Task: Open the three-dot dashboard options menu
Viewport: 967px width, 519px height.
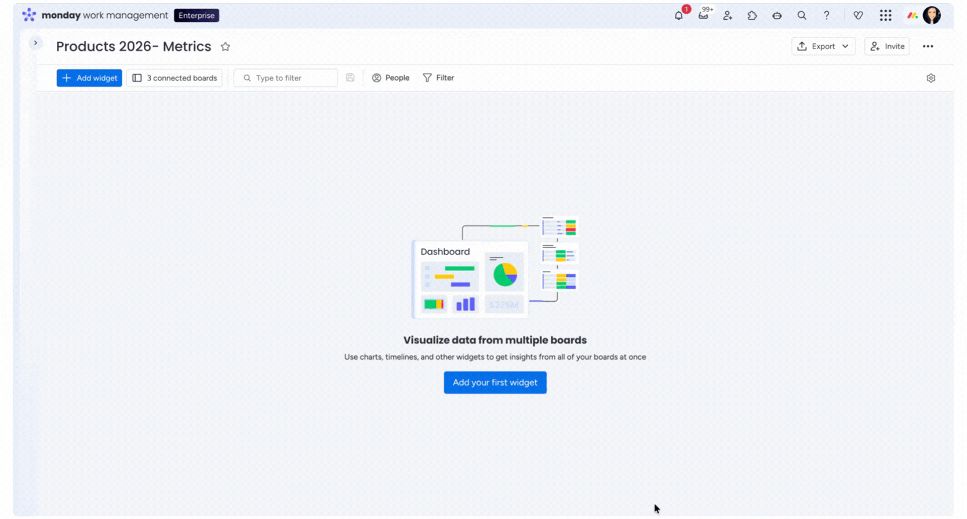Action: [x=928, y=46]
